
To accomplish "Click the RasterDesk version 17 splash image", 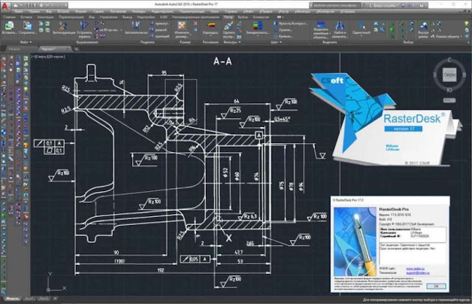I will (x=385, y=119).
